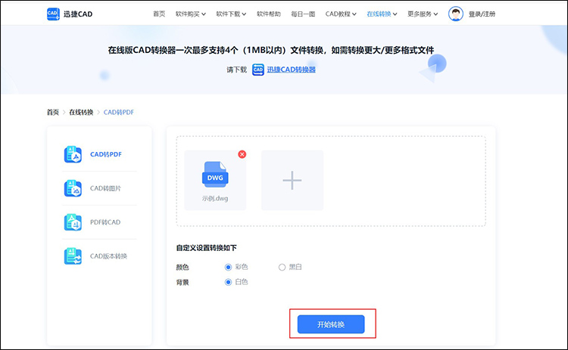This screenshot has height=350, width=568.
Task: Click the 颜色 setting label
Action: (183, 267)
